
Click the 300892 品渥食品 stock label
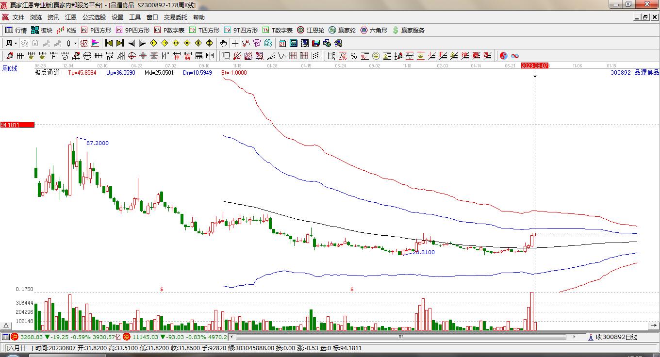[635, 72]
